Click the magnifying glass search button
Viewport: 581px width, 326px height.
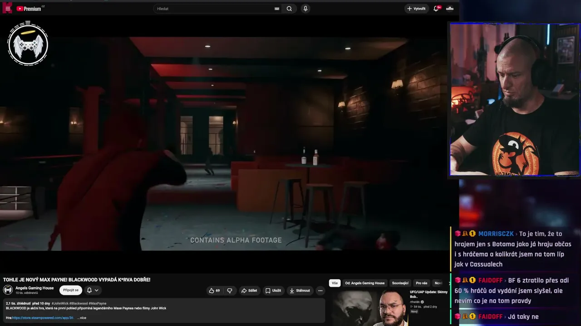click(289, 9)
